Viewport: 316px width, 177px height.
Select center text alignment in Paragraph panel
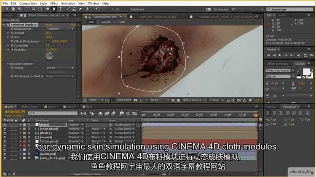click(274, 113)
